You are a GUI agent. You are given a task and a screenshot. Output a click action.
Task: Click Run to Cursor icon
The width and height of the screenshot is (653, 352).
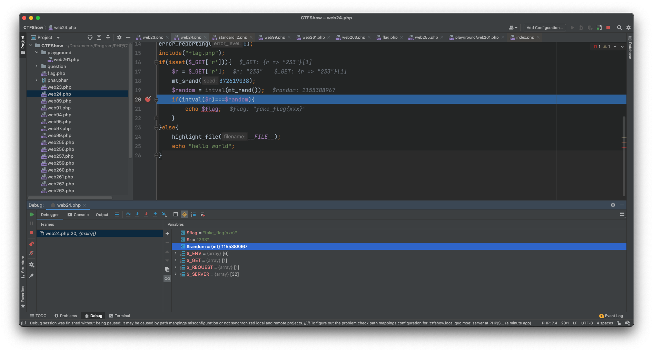point(165,214)
